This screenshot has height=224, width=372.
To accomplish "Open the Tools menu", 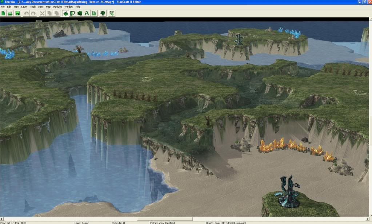I will tap(33, 7).
